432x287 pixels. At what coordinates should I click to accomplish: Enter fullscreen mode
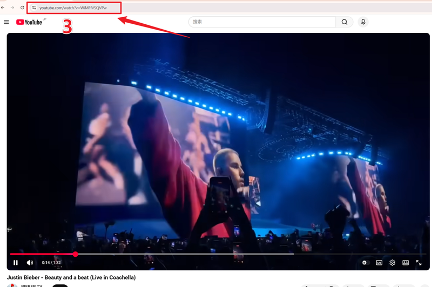419,263
